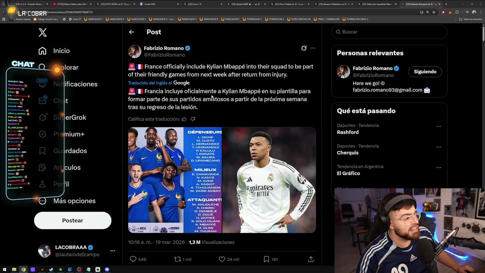Switch to the Inside FIFA browser tab
The width and height of the screenshot is (485, 273).
click(x=159, y=4)
